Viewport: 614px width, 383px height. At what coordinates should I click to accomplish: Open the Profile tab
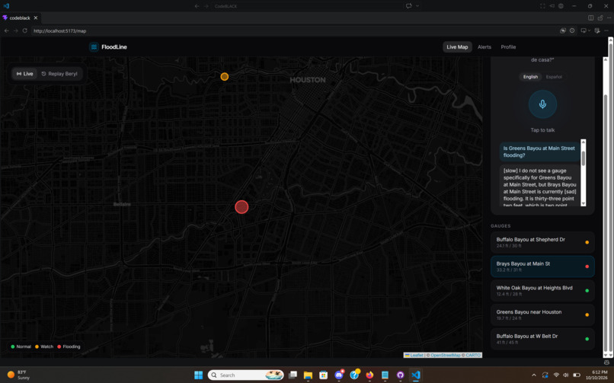[508, 47]
